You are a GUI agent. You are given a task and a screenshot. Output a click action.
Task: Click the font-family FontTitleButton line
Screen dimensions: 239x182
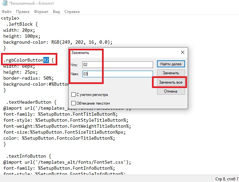[x=61, y=114]
